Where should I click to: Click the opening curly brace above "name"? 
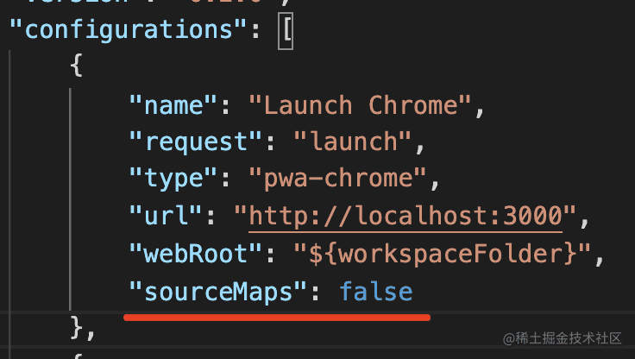click(76, 68)
